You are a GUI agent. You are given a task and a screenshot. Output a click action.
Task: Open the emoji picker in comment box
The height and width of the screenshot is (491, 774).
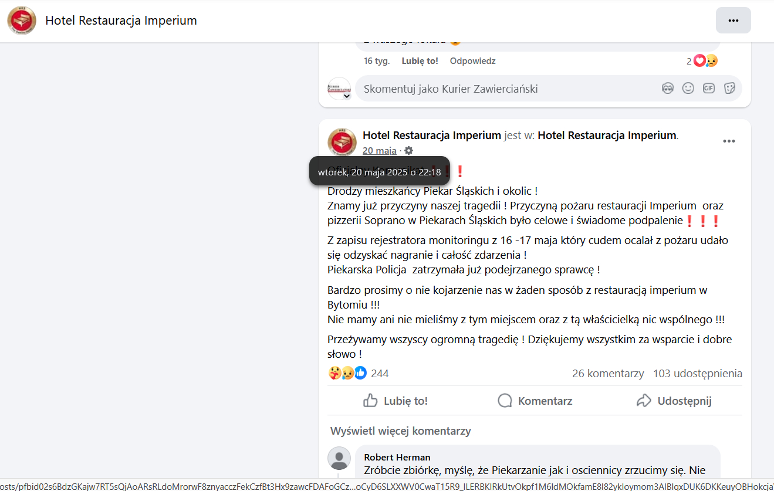coord(688,89)
